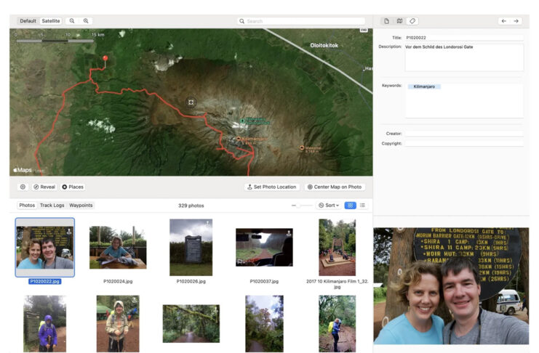Edit the Title field P1020022
539x353 pixels.
(x=464, y=38)
